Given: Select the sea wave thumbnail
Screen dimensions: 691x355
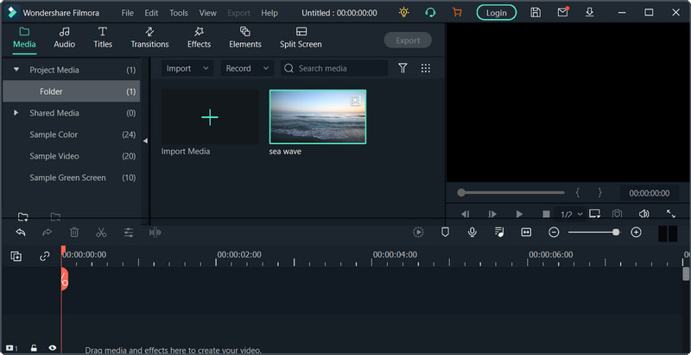Looking at the screenshot, I should point(318,117).
